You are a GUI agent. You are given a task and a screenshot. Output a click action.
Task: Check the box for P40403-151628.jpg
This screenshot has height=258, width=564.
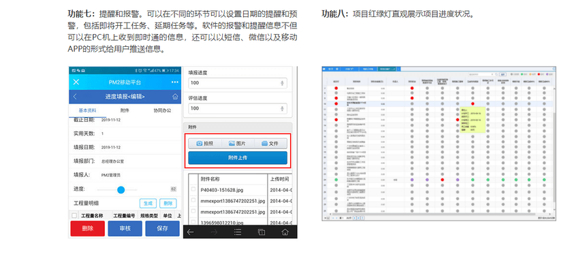[193, 189]
